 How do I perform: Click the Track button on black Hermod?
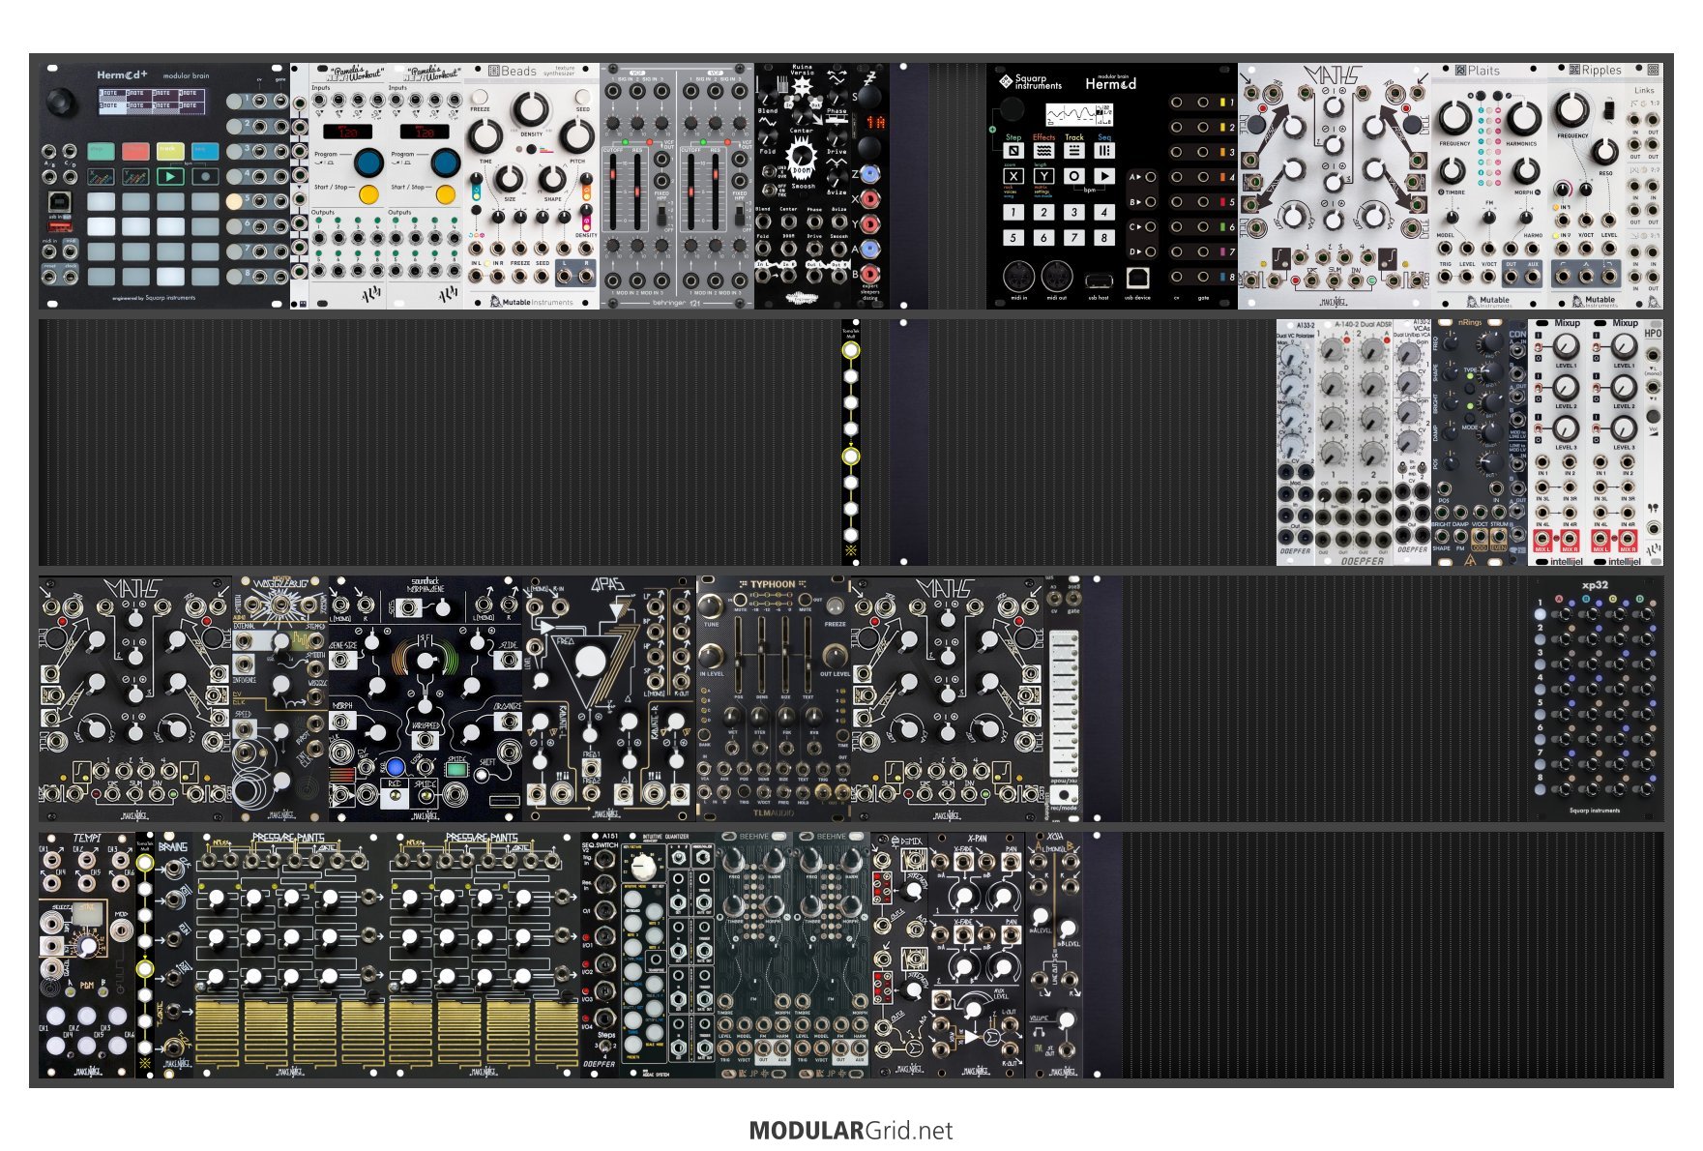[x=1074, y=150]
